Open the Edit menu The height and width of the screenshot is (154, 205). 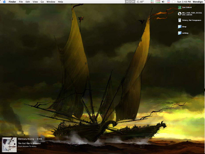click(x=28, y=2)
